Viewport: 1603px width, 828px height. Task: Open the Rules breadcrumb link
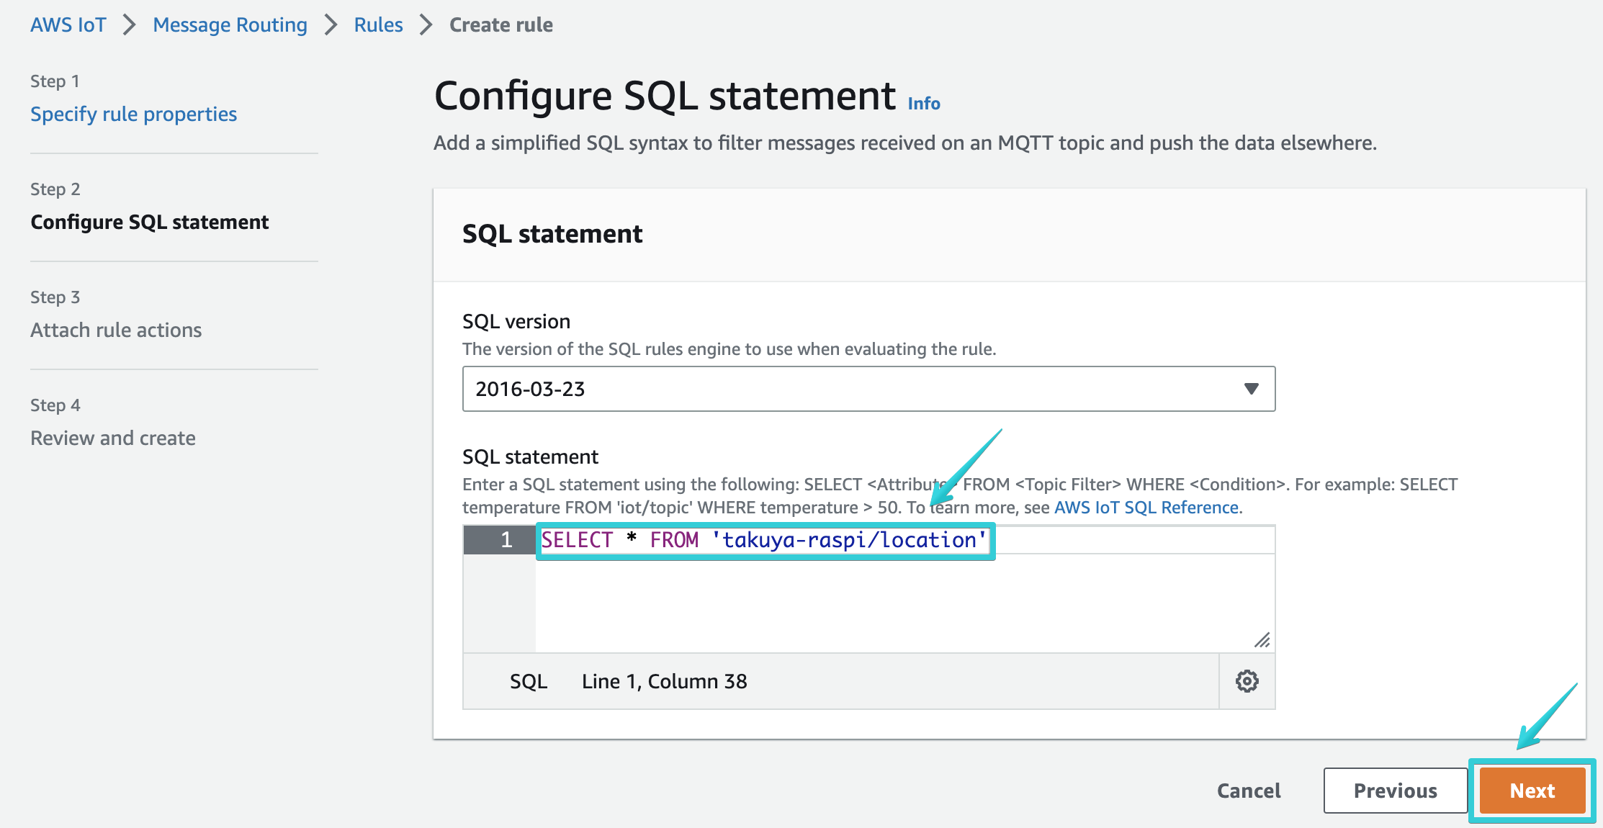[x=378, y=24]
